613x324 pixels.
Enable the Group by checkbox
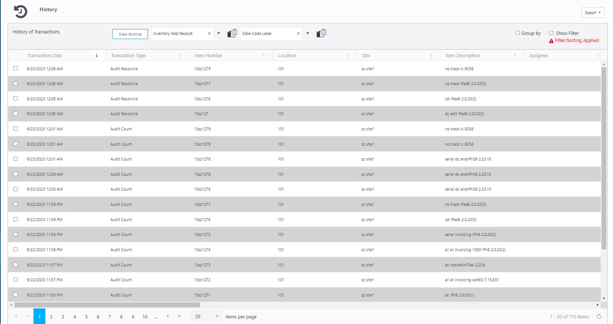coord(517,33)
